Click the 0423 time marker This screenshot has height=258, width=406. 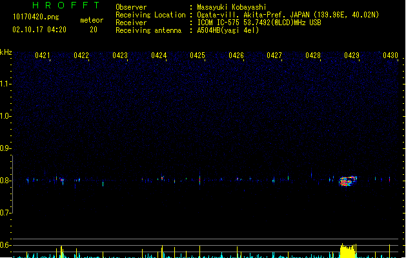[x=120, y=55]
